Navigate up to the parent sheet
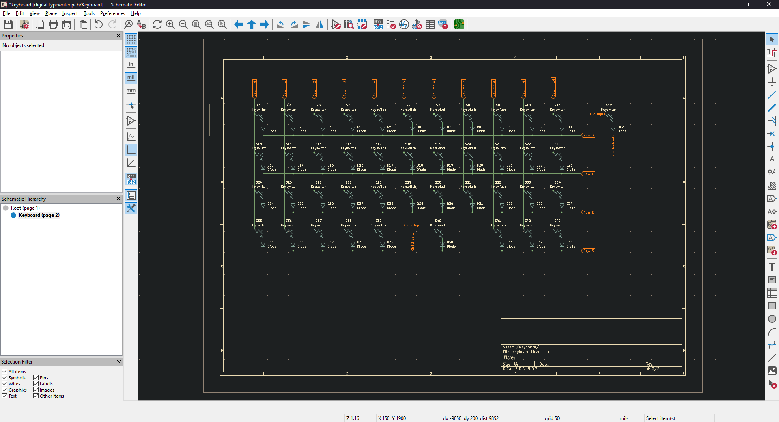779x422 pixels. tap(251, 24)
